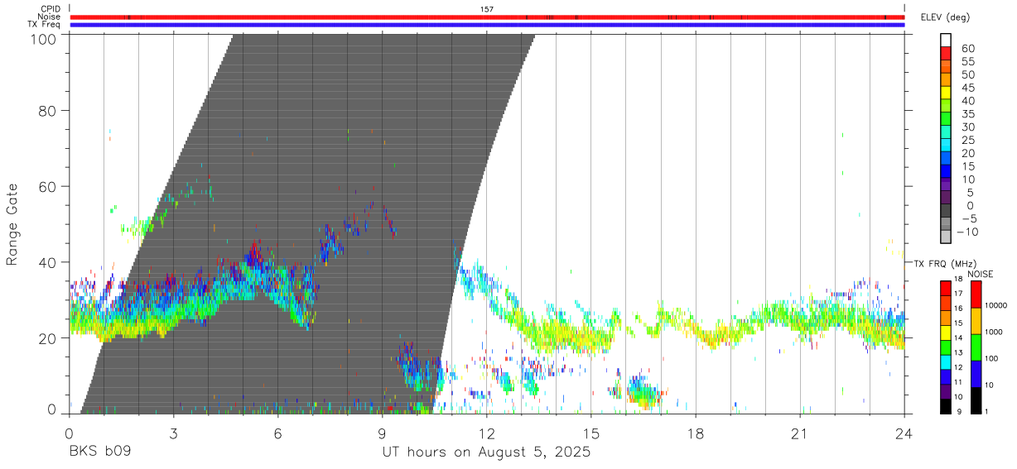Image resolution: width=1017 pixels, height=469 pixels.
Task: Click the 100 tick on the Range Gate axis
Action: pyautogui.click(x=43, y=39)
